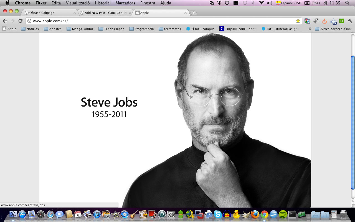Viewport: 355px width, 222px height.
Task: Click the bug extension icon in the toolbar
Action: (316, 21)
